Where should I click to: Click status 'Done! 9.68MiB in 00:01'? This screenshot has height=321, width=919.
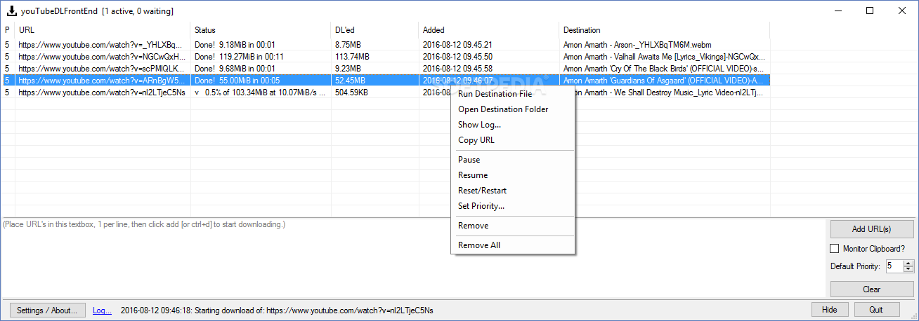tap(235, 69)
